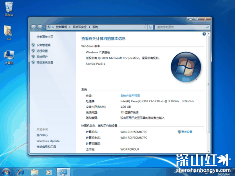The width and height of the screenshot is (235, 176).
Task: Click the Service Pack 1 text
Action: point(96,64)
